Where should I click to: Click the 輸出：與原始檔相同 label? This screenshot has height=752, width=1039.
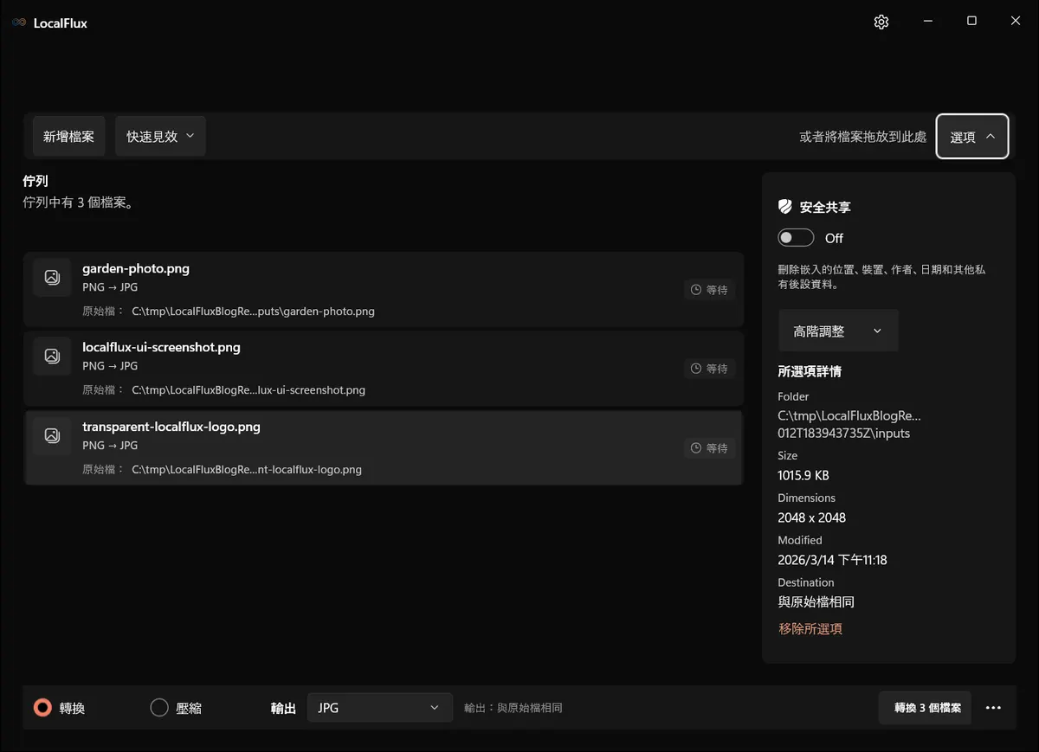tap(513, 708)
